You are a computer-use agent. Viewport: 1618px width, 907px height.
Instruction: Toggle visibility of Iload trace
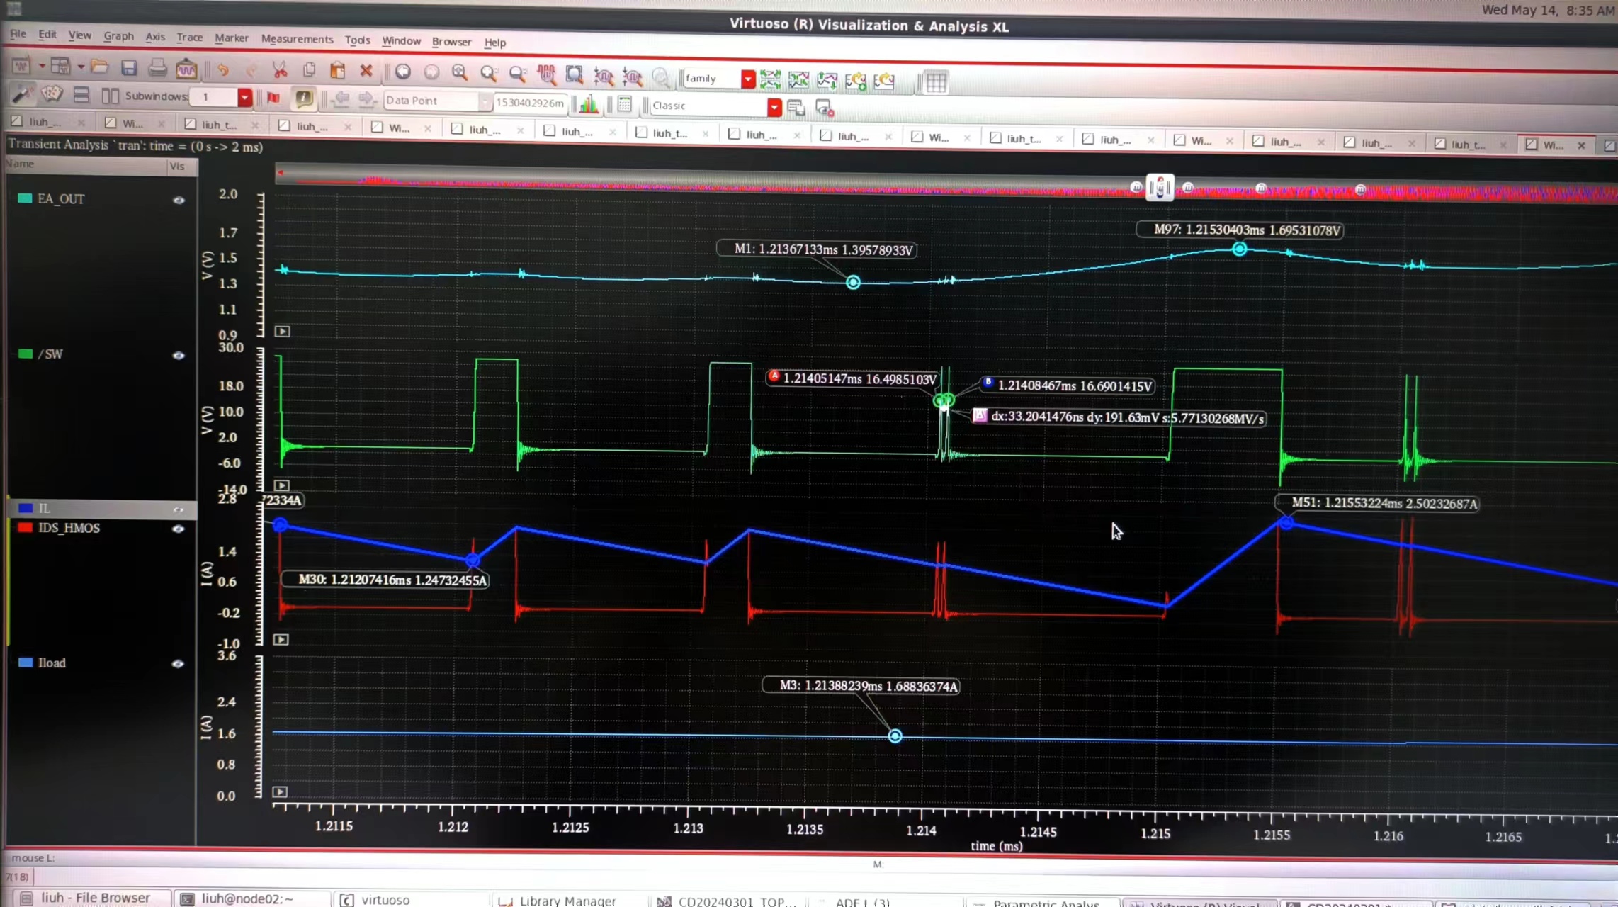[178, 664]
